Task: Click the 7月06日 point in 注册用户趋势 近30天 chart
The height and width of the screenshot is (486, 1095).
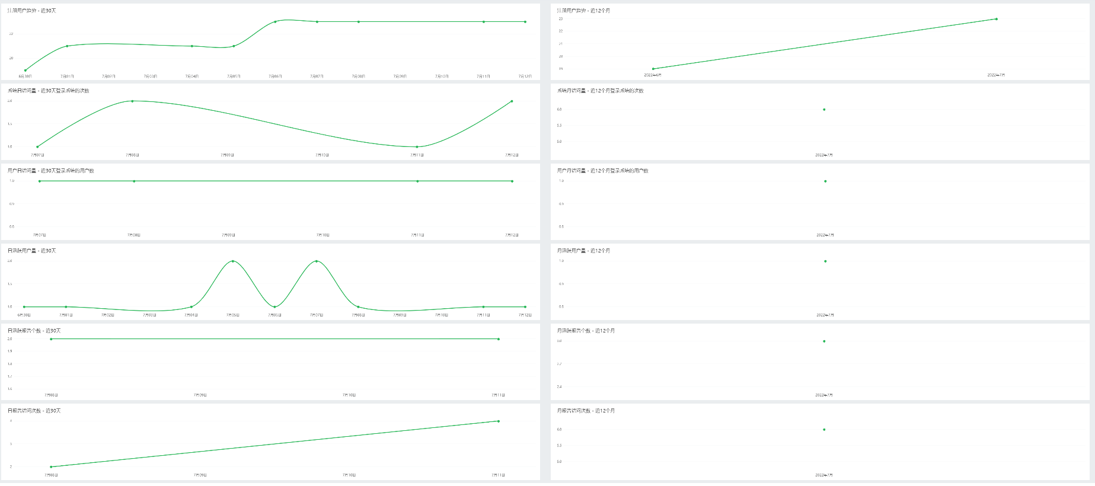Action: tap(275, 22)
